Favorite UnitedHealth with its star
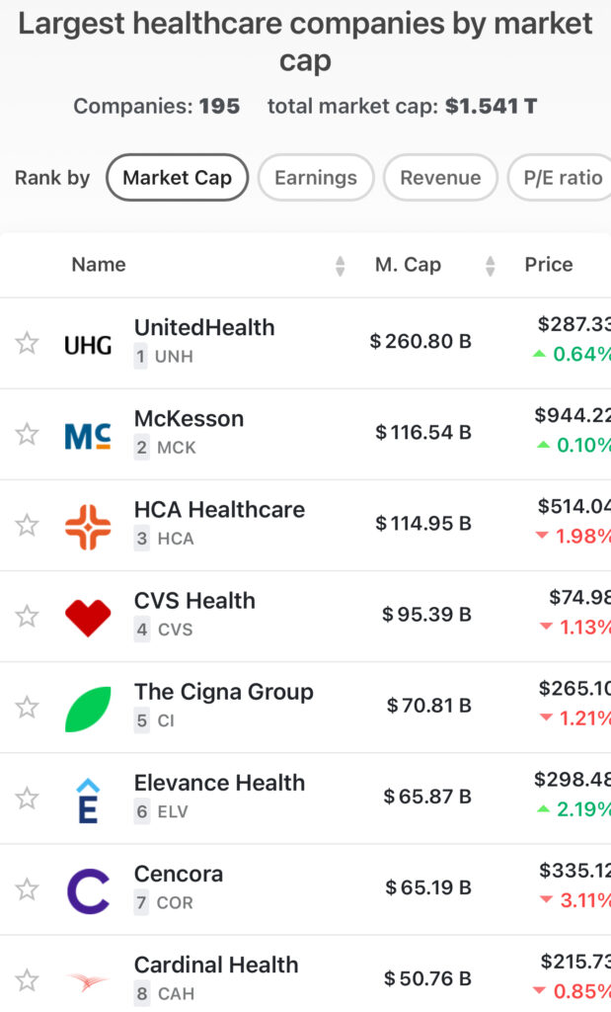Image resolution: width=611 pixels, height=1012 pixels. [27, 343]
